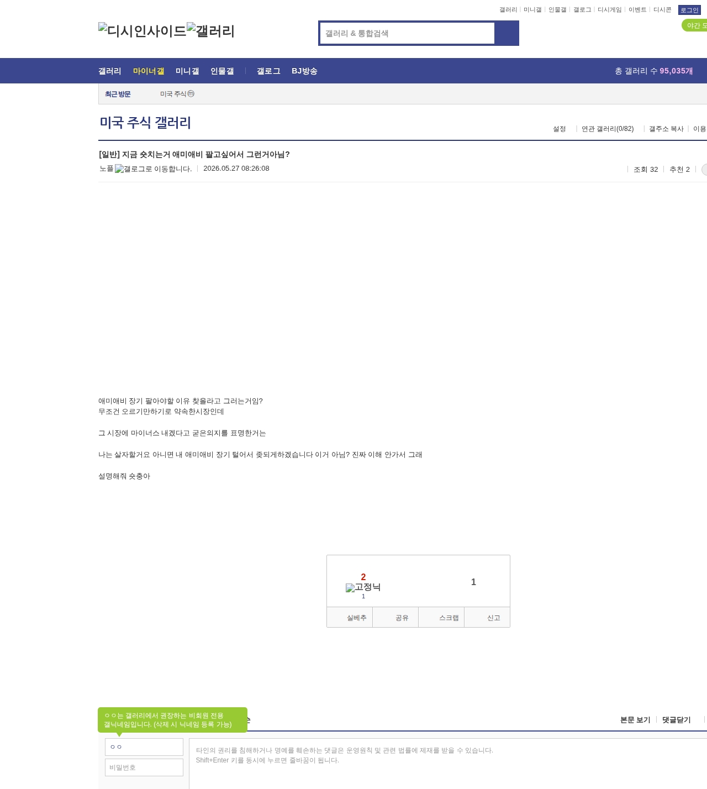Select 갤러리 tab in blue navigation bar

click(110, 71)
